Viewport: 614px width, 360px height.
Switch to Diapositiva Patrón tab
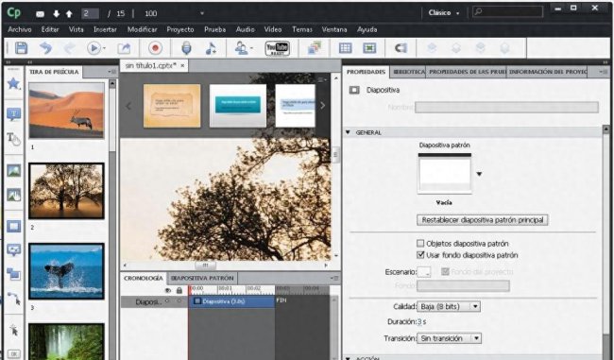pos(202,278)
